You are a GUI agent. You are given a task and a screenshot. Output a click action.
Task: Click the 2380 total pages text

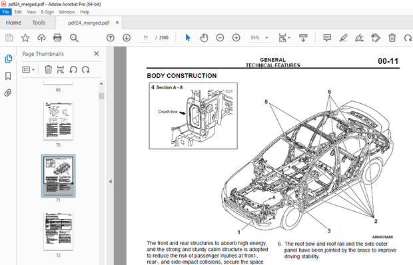tap(164, 38)
